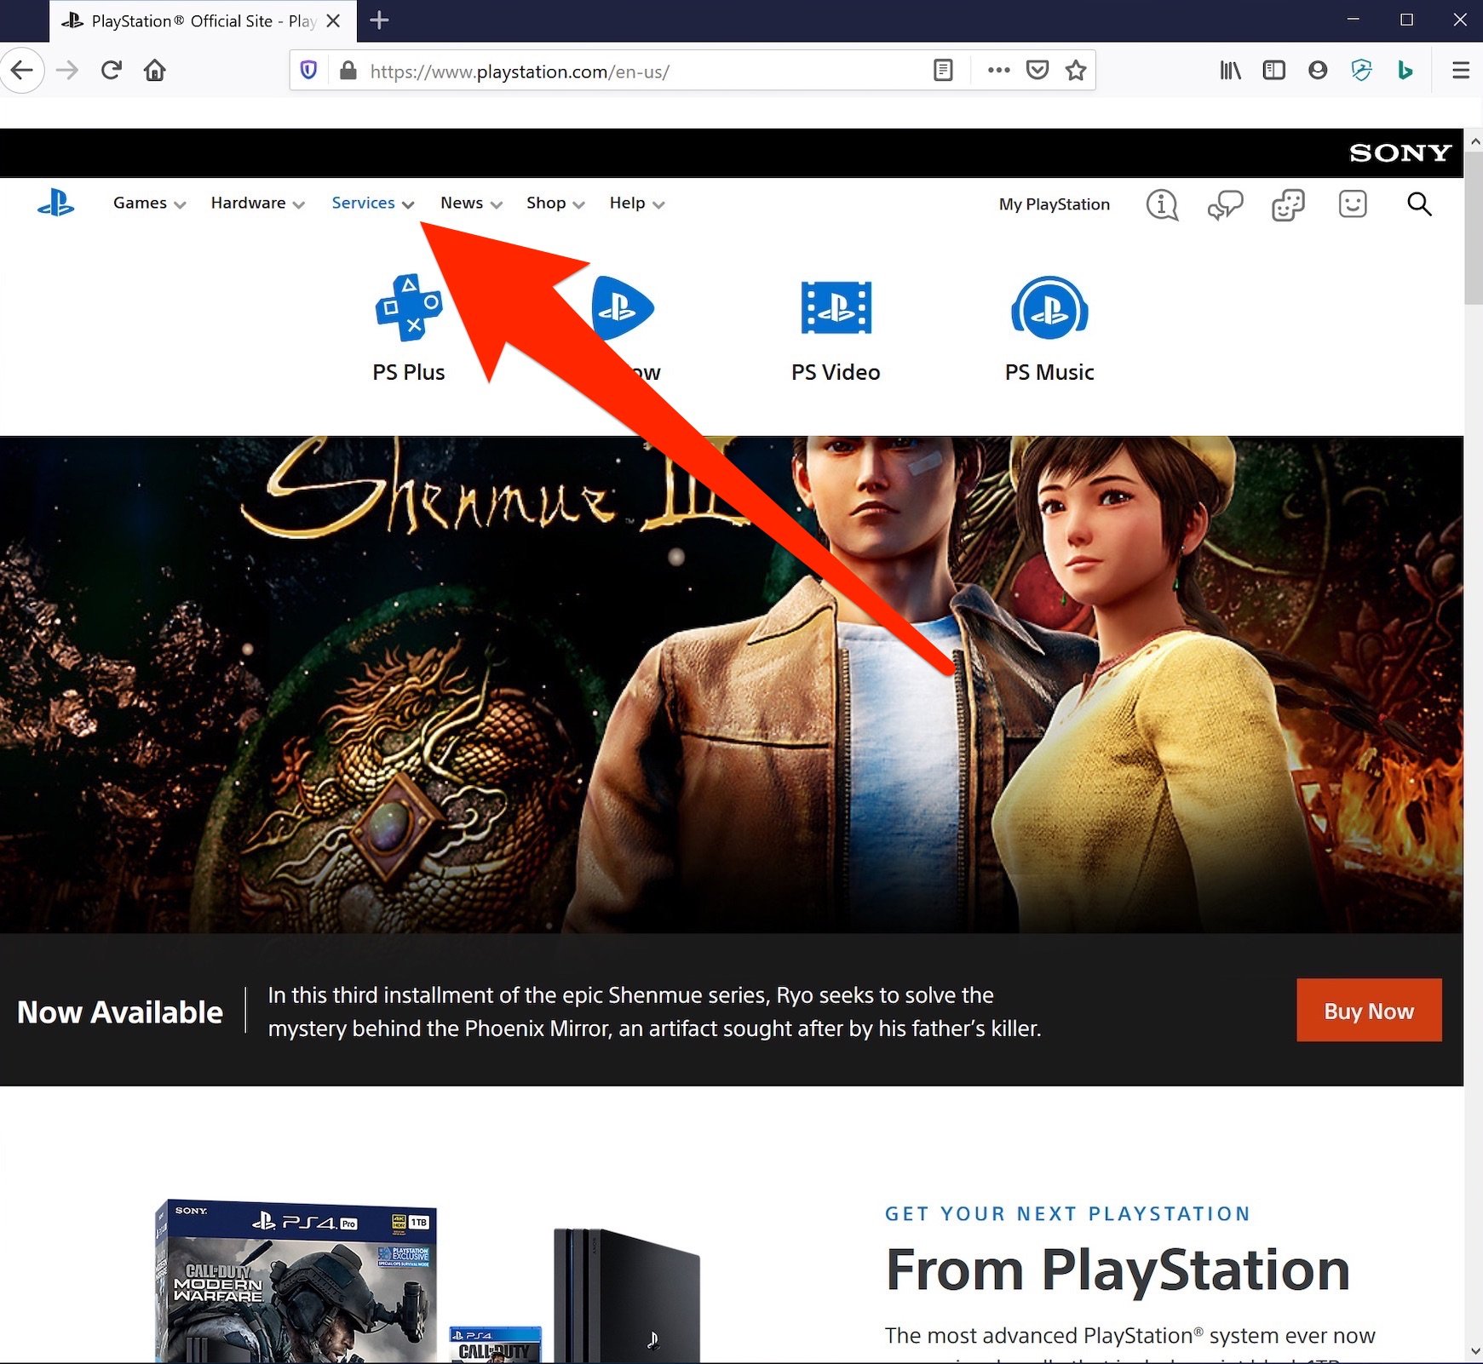Expand the Help dropdown menu
This screenshot has height=1364, width=1483.
[636, 203]
